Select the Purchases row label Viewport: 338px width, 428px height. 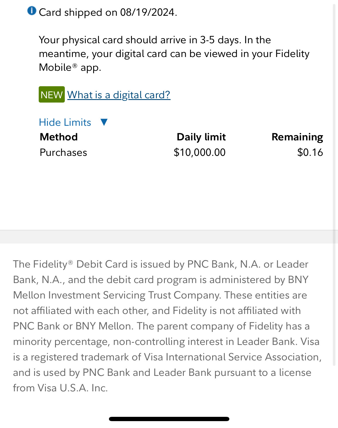(x=63, y=152)
